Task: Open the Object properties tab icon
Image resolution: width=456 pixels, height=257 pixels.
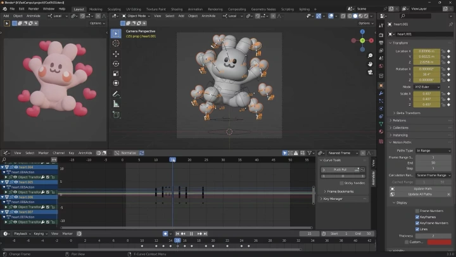Action: click(381, 86)
